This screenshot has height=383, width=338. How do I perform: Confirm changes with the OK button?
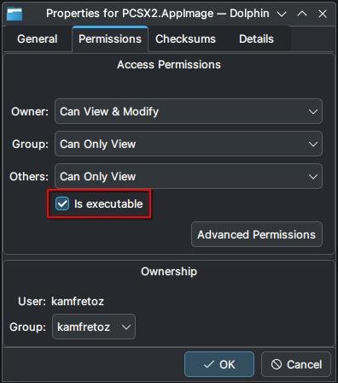[219, 364]
